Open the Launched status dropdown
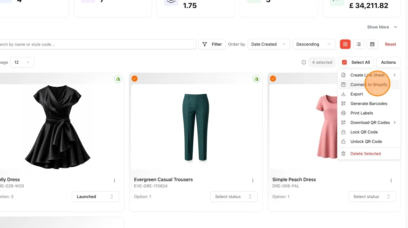This screenshot has width=408, height=228. 95,197
